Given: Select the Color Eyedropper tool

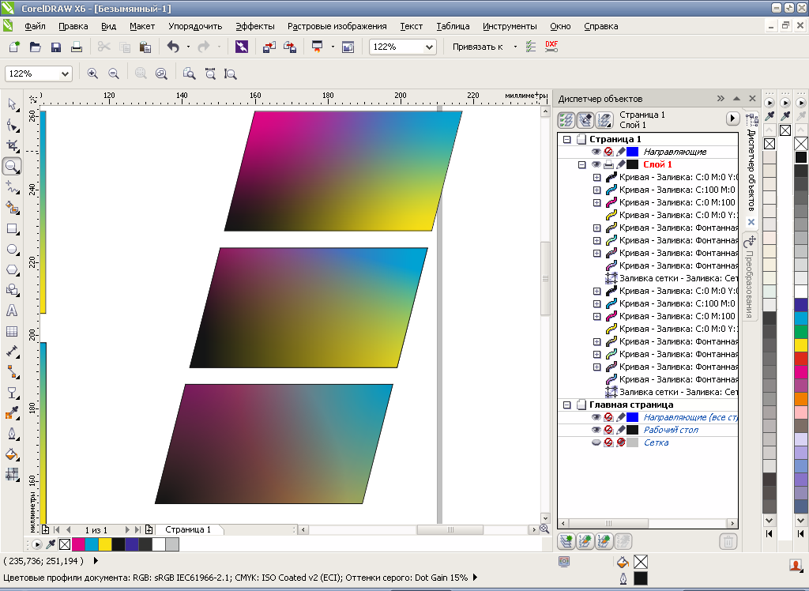Looking at the screenshot, I should 12,413.
